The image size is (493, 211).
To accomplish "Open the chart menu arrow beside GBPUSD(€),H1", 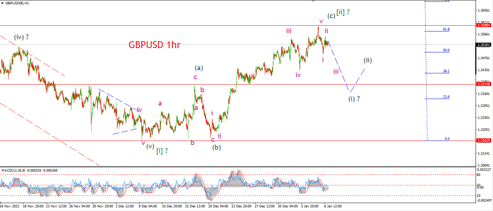I will coord(3,3).
